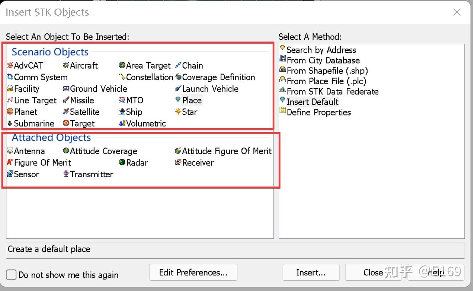Image resolution: width=473 pixels, height=291 pixels.
Task: Select the Constellation object icon
Action: point(122,77)
